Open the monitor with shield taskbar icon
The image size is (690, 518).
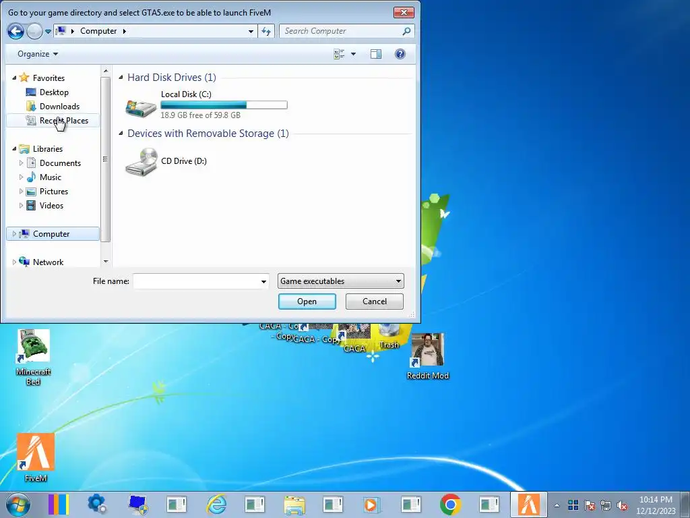point(137,505)
